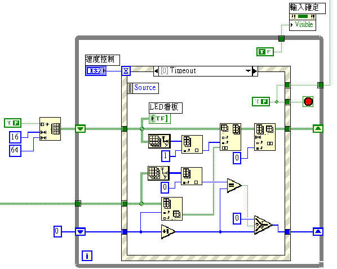This screenshot has height=269, width=337.
Task: Edit the numeric constant 16
Action: tap(15, 137)
